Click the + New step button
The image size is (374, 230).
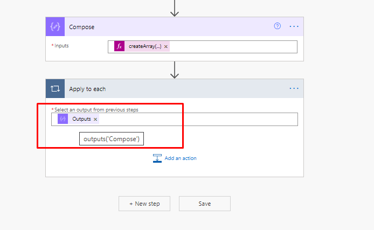144,204
